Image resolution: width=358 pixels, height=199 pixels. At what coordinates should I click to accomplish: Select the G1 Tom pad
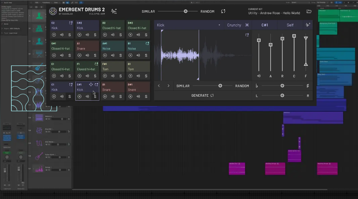tap(138, 67)
